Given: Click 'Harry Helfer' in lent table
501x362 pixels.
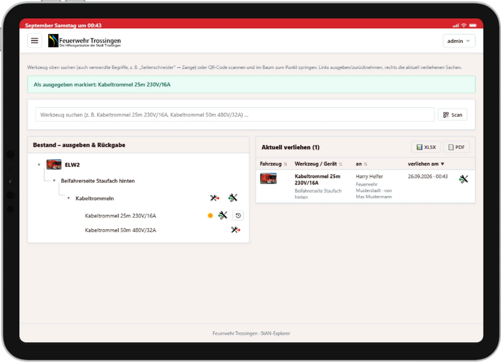Looking at the screenshot, I should [369, 176].
